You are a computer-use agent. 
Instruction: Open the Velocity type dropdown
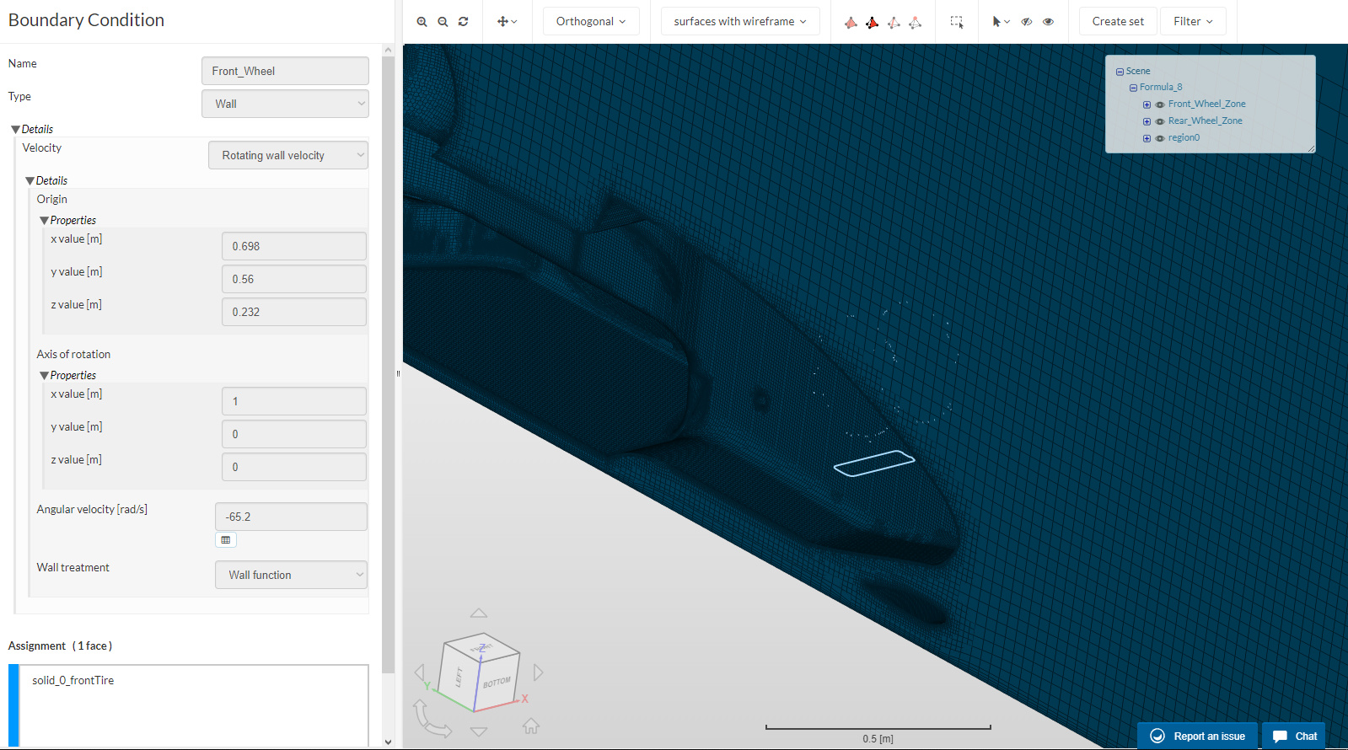(287, 155)
